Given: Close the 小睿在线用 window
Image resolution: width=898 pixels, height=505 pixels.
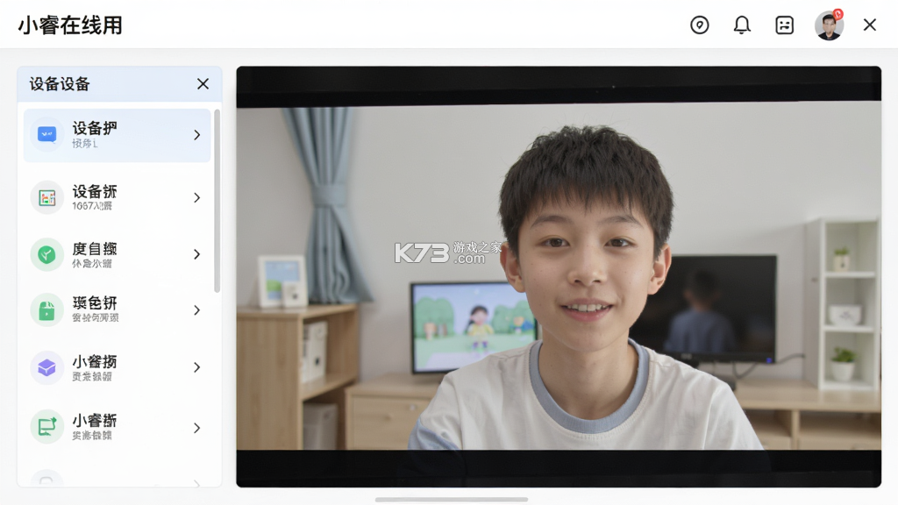Looking at the screenshot, I should click(x=869, y=25).
